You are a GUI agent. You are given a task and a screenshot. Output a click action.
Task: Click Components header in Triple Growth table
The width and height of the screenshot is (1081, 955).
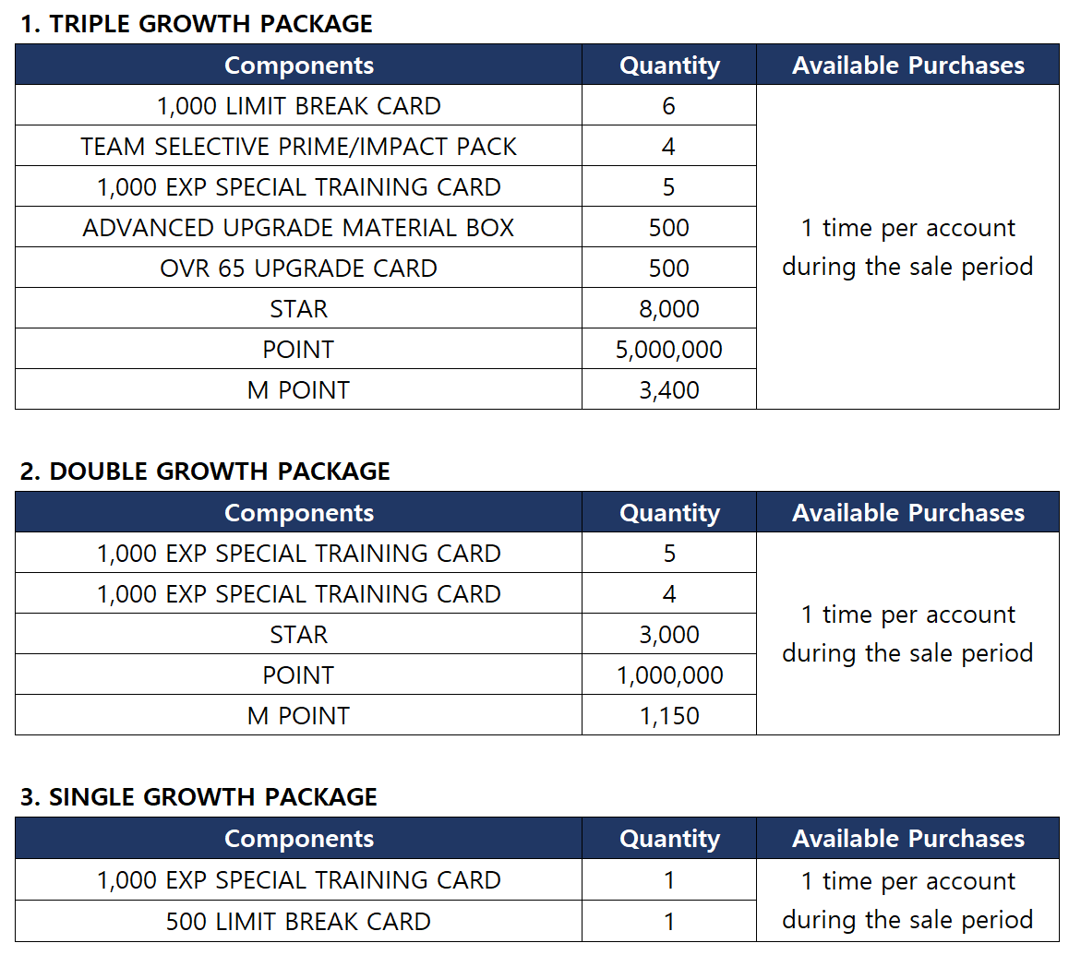(x=298, y=66)
